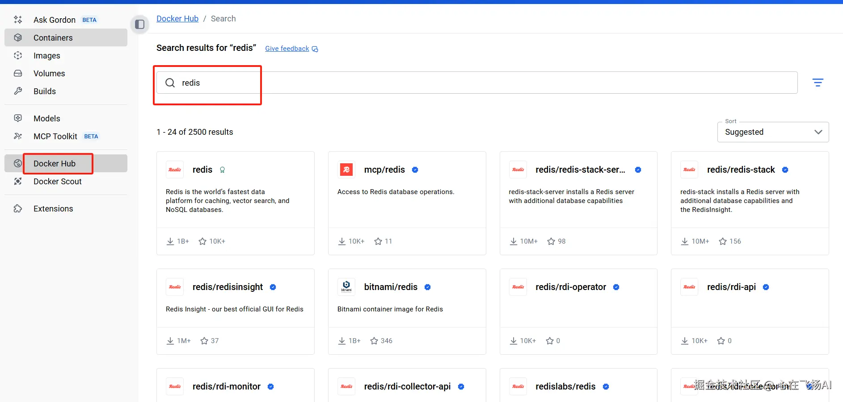The width and height of the screenshot is (843, 402).
Task: Click the 1B+ downloads count on redis card
Action: (183, 241)
